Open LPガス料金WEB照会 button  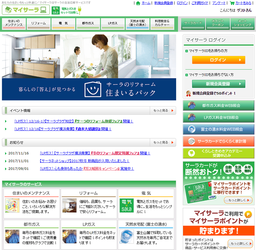[x=218, y=117]
